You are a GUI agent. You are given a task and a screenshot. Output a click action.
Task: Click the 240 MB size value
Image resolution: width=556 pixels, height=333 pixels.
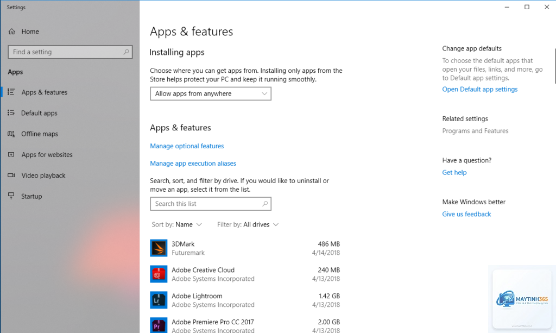[328, 270]
